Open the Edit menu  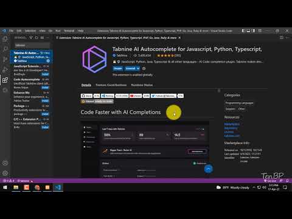[x=19, y=31]
